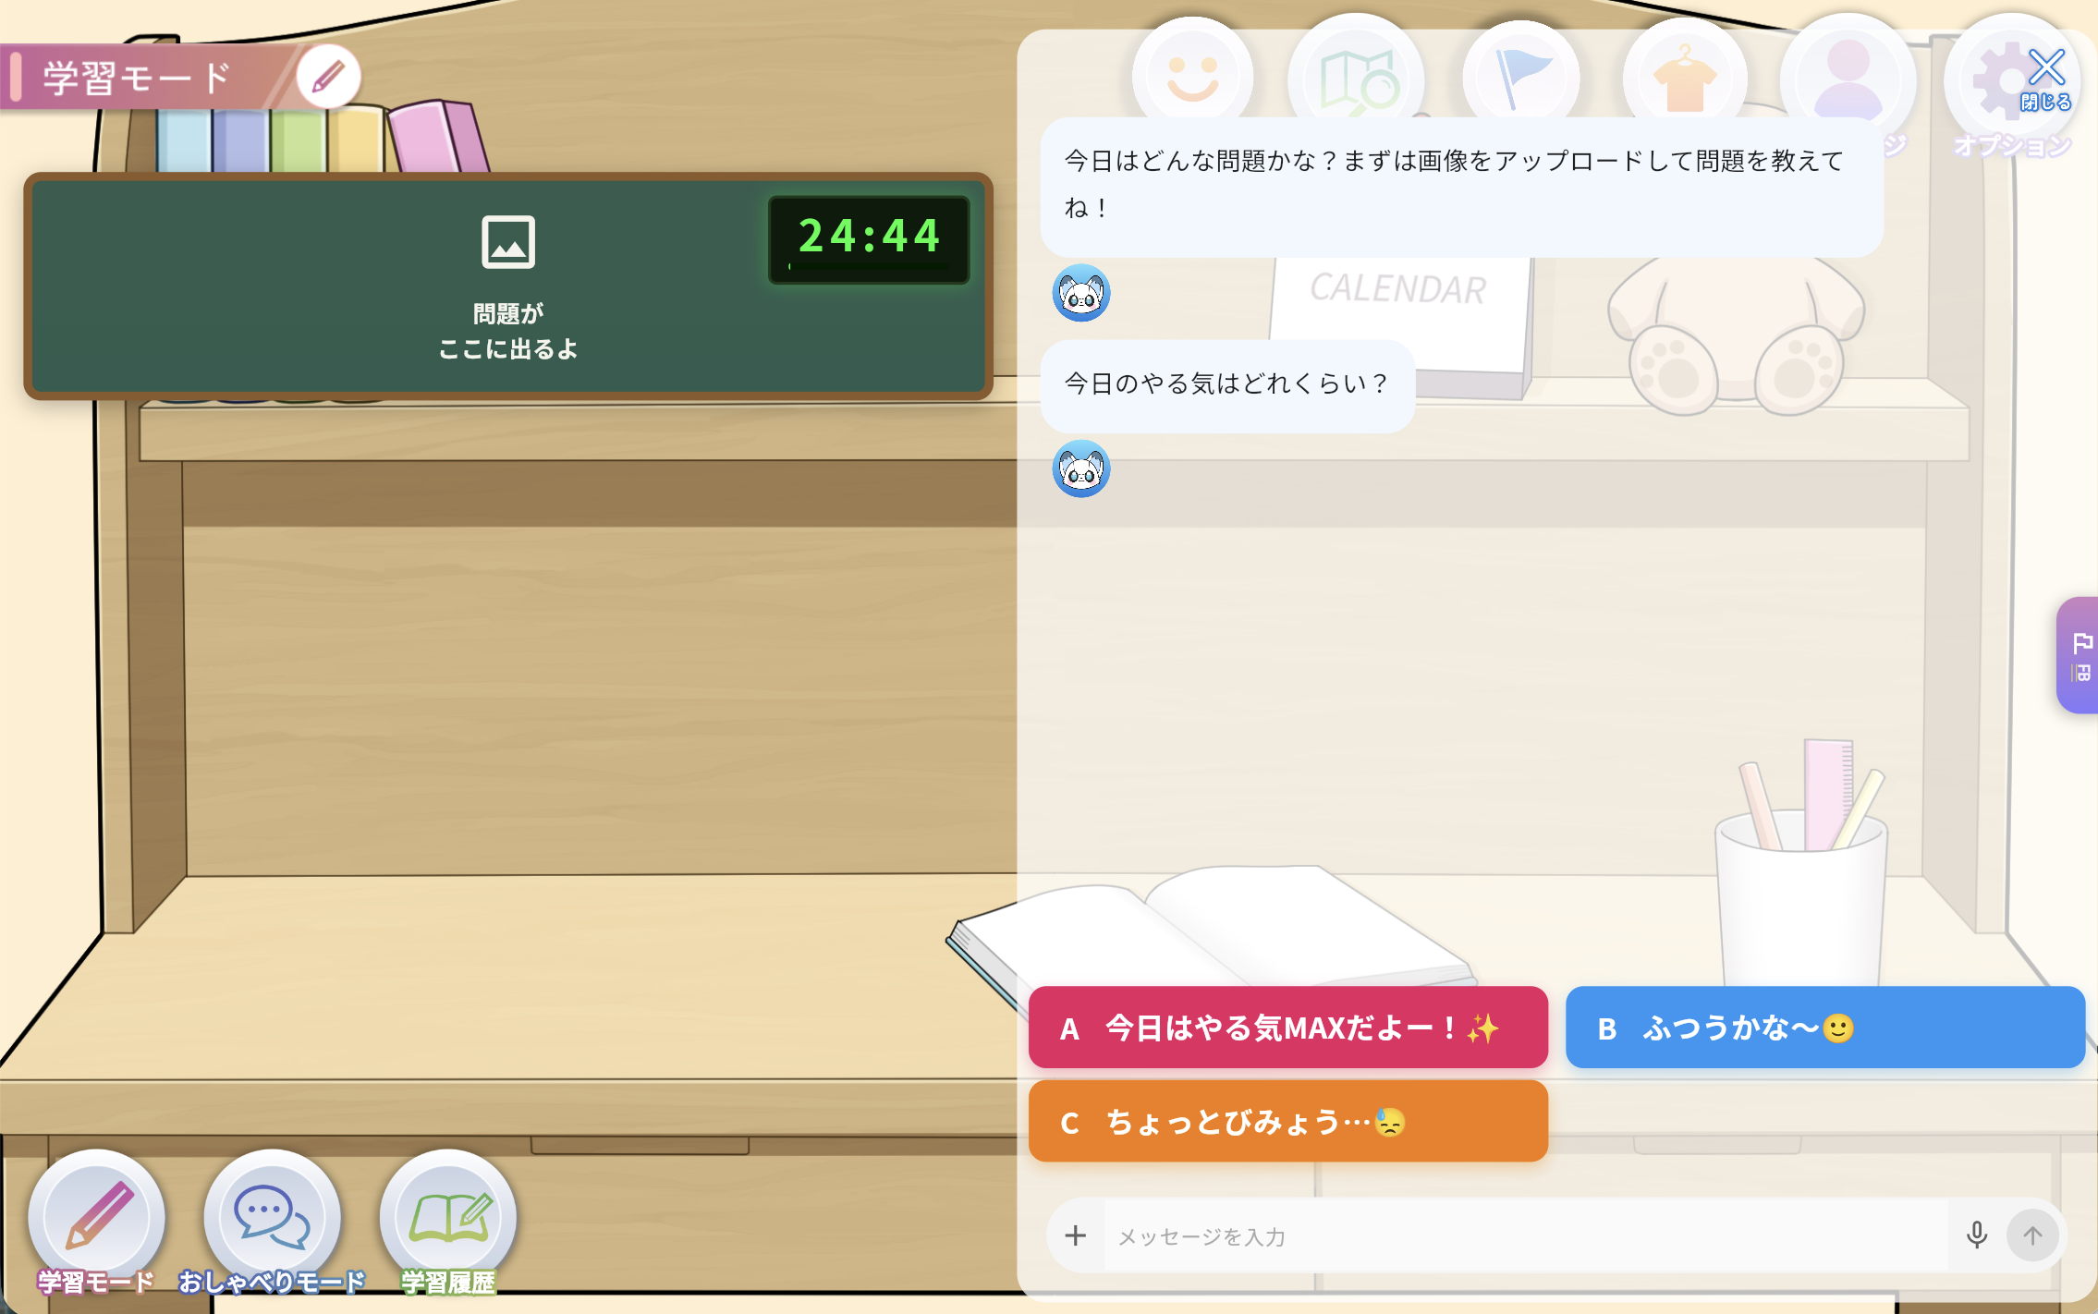Choose answer A 今日はやる気MAXだよー！

1287,1028
